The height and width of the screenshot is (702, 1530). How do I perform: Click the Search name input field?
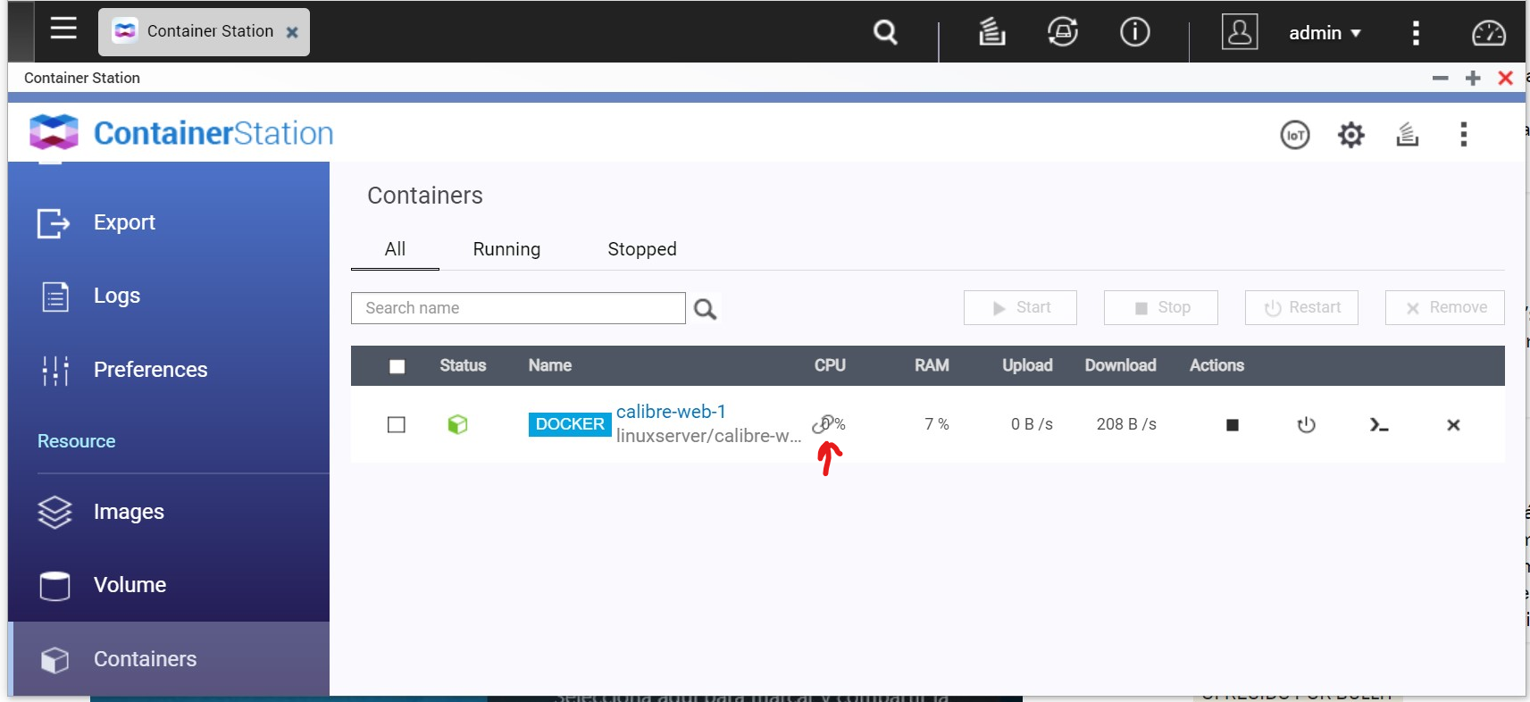518,308
